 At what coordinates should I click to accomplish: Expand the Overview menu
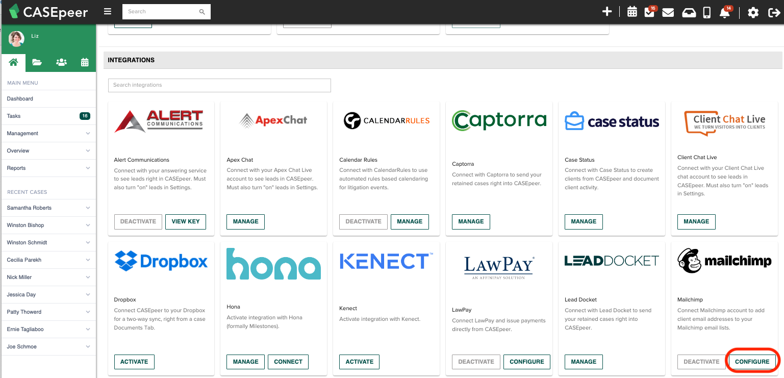(x=48, y=151)
